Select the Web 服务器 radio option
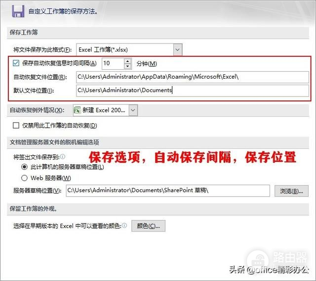This screenshot has width=316, height=281. click(24, 178)
